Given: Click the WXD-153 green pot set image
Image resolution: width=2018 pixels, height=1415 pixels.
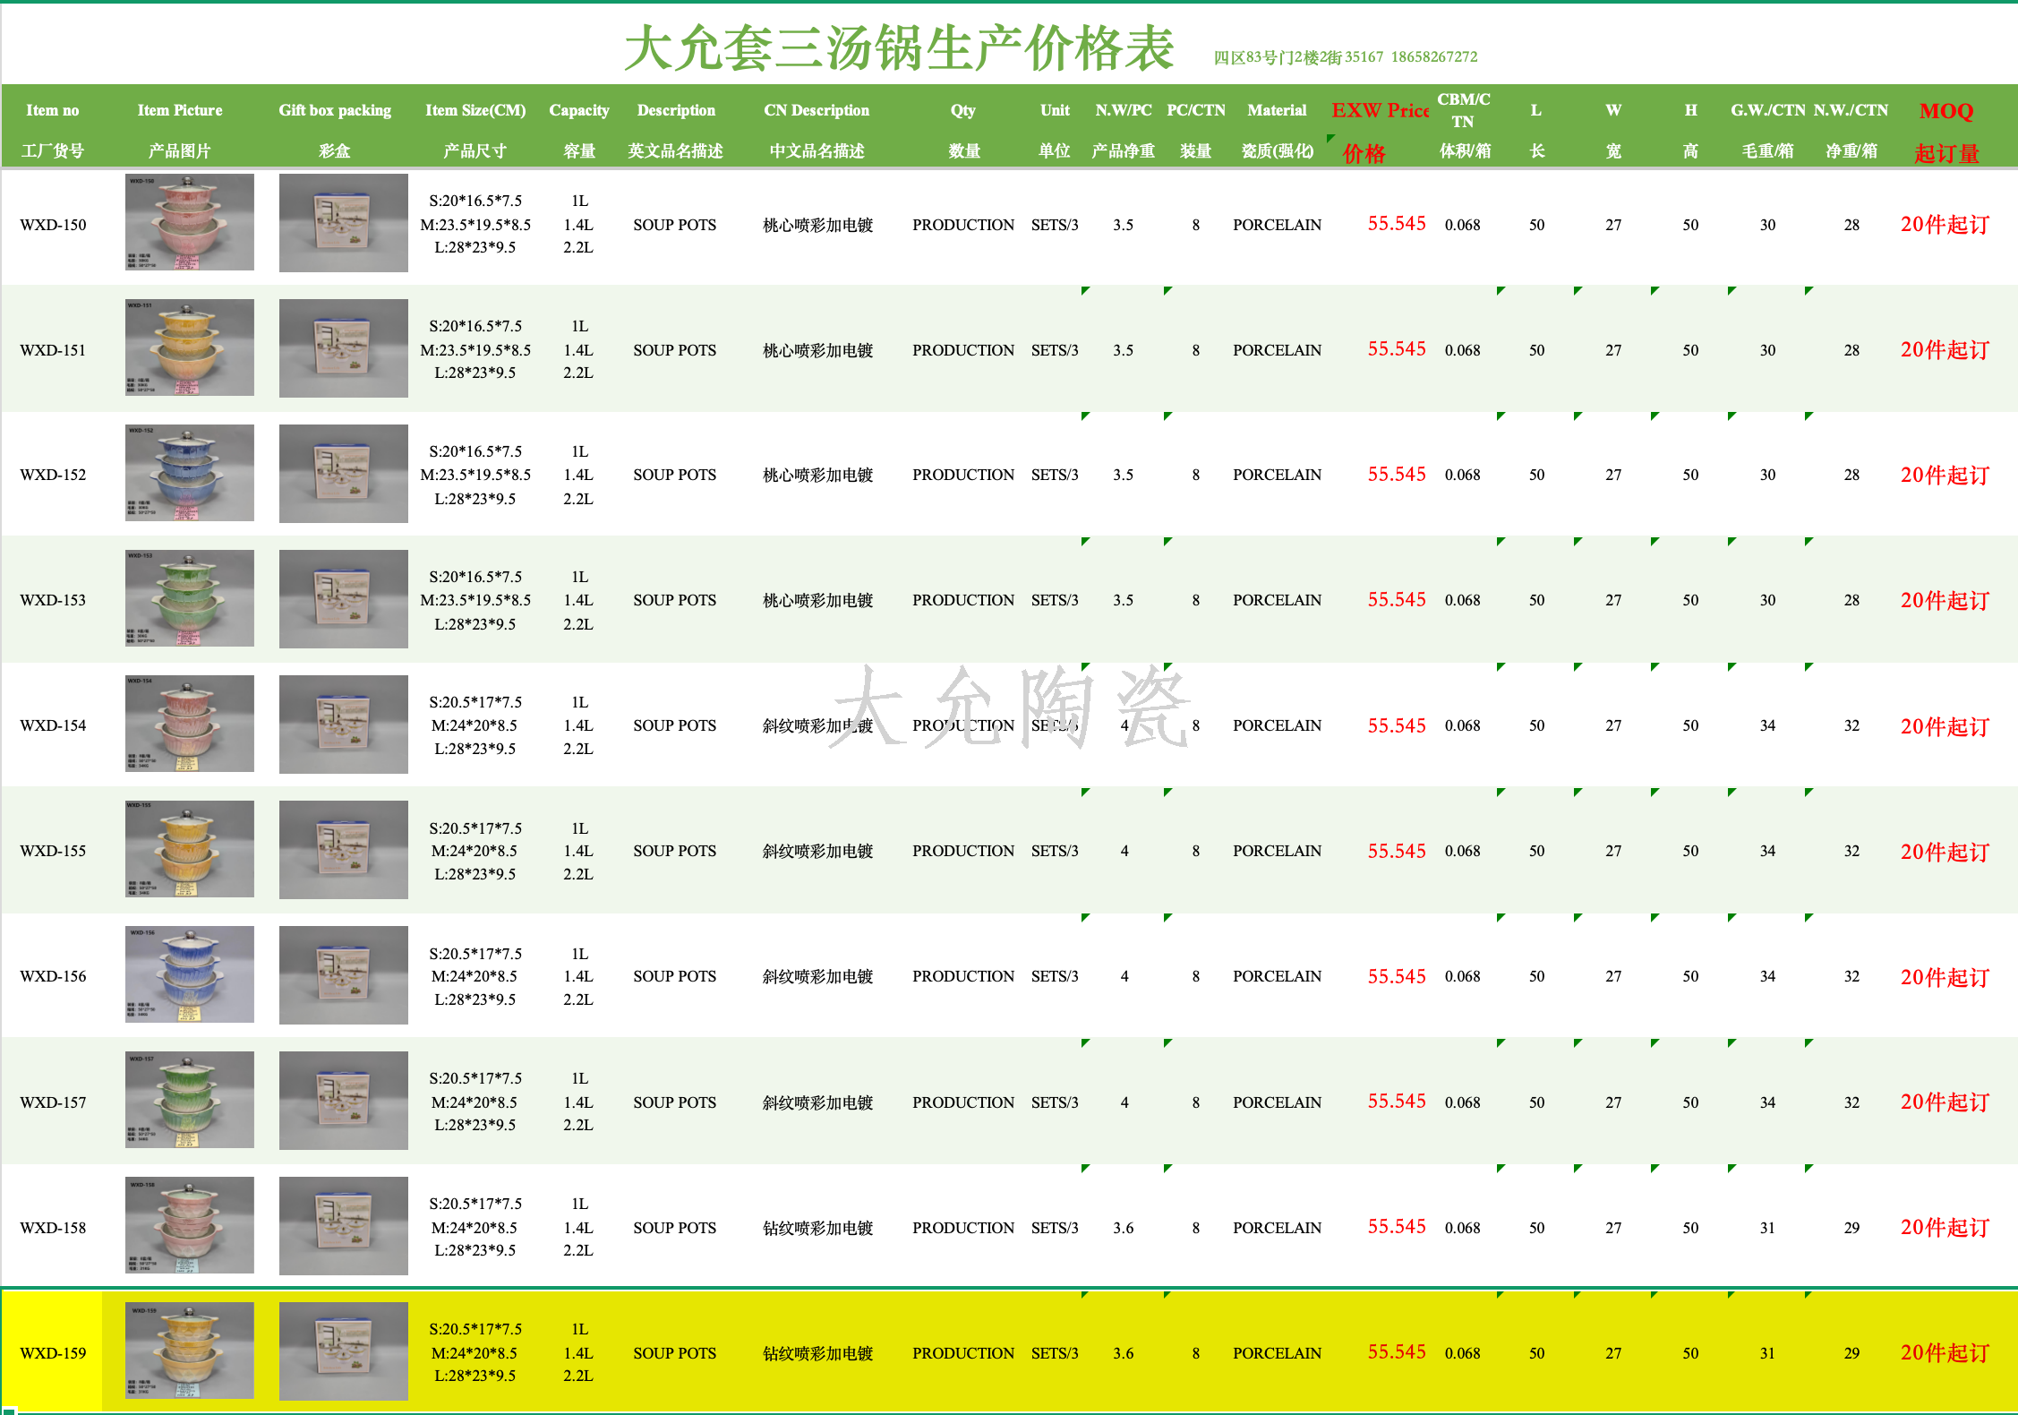Looking at the screenshot, I should coord(189,598).
